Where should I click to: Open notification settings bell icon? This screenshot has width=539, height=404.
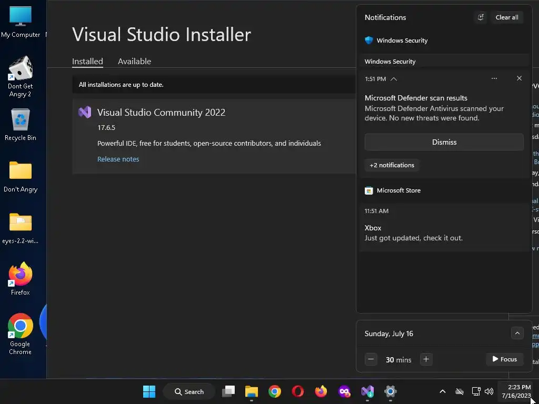point(481,17)
